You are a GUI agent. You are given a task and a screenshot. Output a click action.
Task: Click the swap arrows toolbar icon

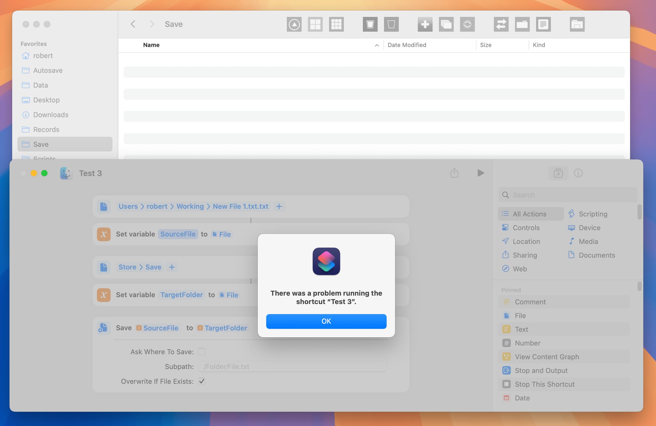501,24
